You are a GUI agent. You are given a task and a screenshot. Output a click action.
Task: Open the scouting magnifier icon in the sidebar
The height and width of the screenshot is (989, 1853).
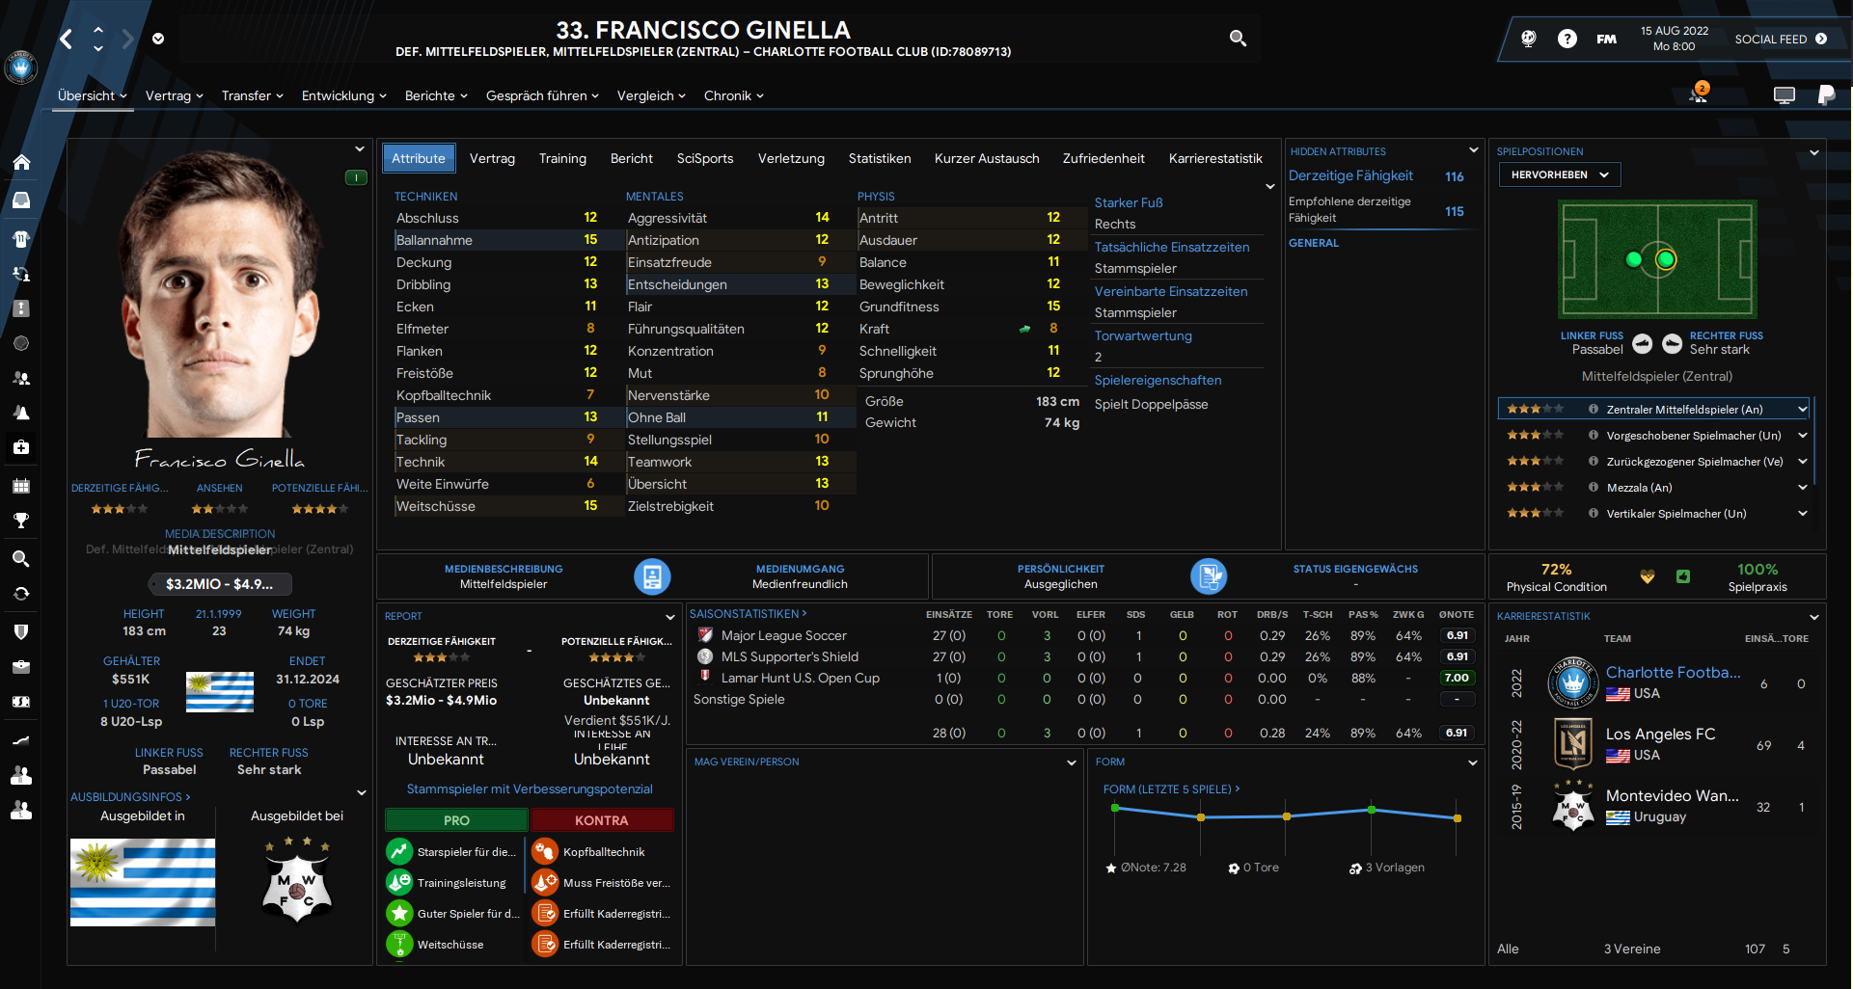click(x=21, y=559)
